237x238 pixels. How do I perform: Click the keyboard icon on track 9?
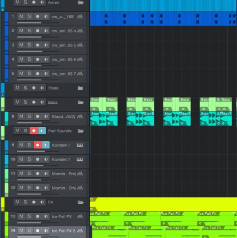[x=80, y=145]
